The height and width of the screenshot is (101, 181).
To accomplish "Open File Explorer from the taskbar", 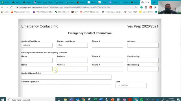I will (66, 100).
